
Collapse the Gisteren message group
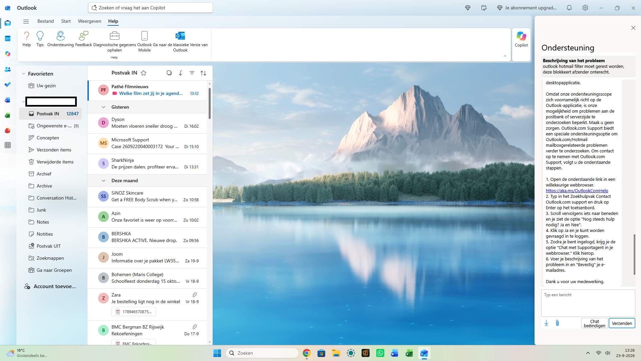(103, 107)
